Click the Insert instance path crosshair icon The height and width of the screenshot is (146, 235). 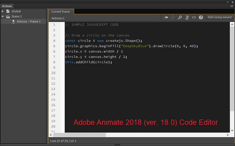point(173,17)
